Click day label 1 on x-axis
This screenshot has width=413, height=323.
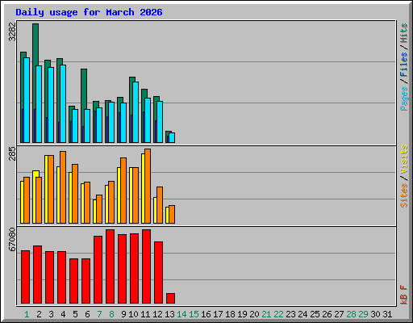(x=27, y=314)
